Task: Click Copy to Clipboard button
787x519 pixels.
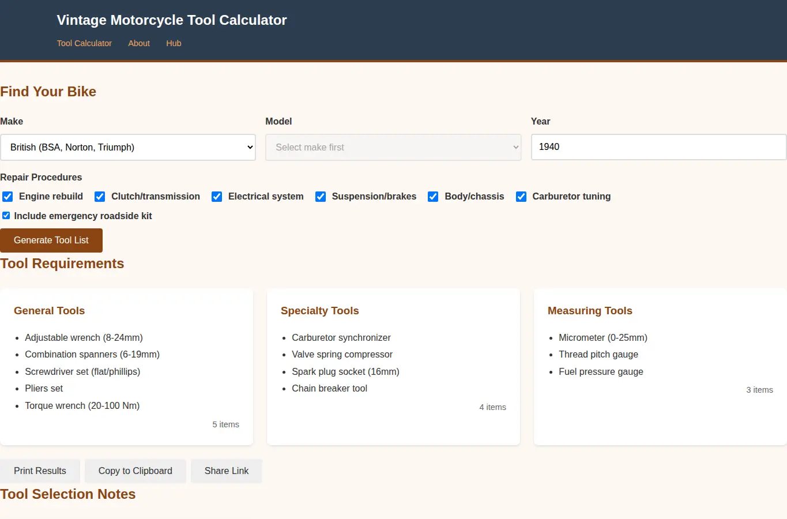Action: 135,471
